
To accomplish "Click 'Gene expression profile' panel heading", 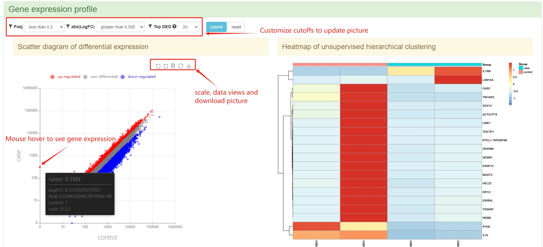I will (x=53, y=9).
